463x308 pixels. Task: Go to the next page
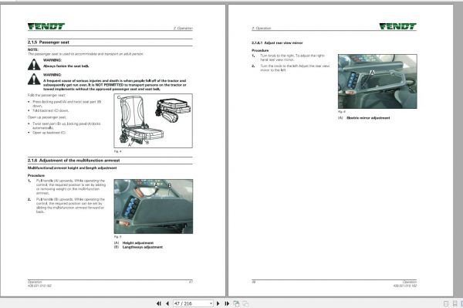click(218, 303)
